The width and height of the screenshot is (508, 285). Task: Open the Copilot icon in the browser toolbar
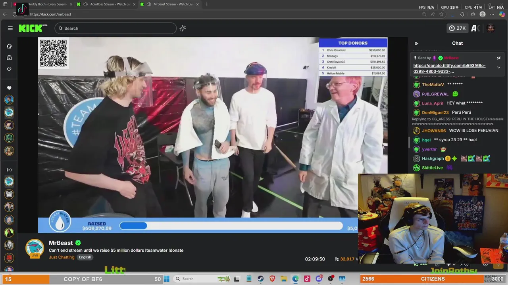(502, 14)
